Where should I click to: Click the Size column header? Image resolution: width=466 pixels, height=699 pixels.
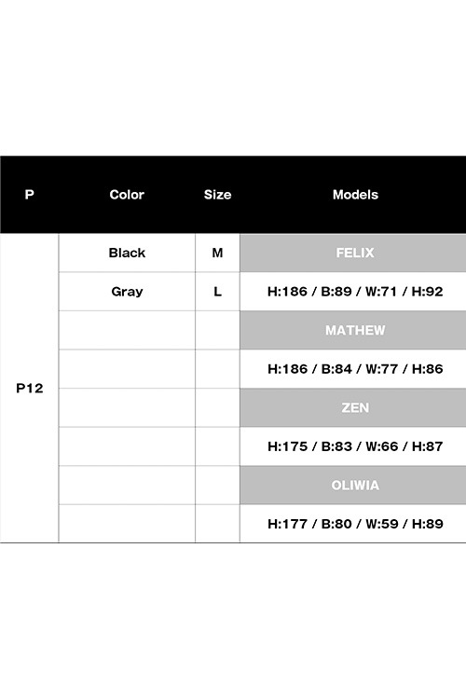pyautogui.click(x=217, y=195)
